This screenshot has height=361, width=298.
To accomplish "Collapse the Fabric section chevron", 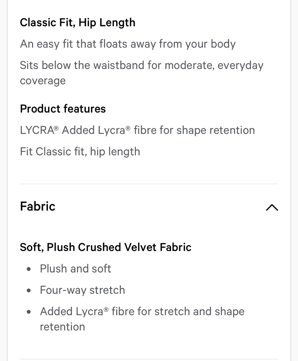I will click(272, 207).
